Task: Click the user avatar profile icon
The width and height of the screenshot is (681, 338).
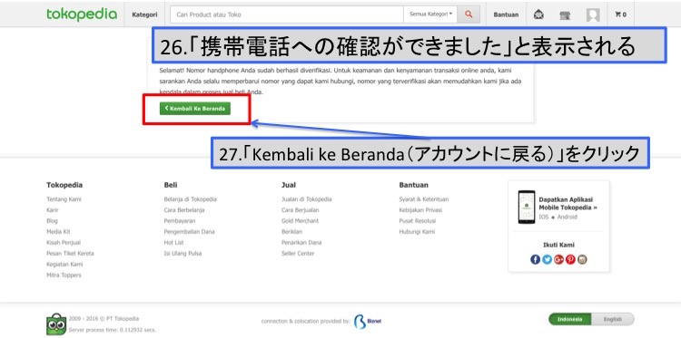Action: 593,15
